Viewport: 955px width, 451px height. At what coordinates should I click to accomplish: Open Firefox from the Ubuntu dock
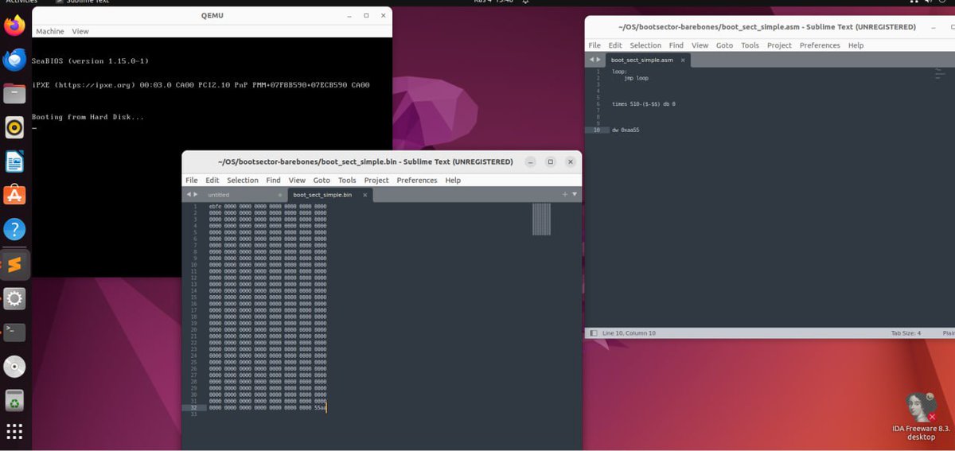(14, 25)
